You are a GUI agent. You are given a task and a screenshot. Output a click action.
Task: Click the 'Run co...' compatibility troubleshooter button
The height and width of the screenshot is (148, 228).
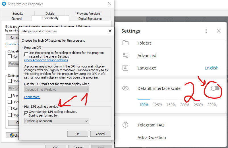12,37
